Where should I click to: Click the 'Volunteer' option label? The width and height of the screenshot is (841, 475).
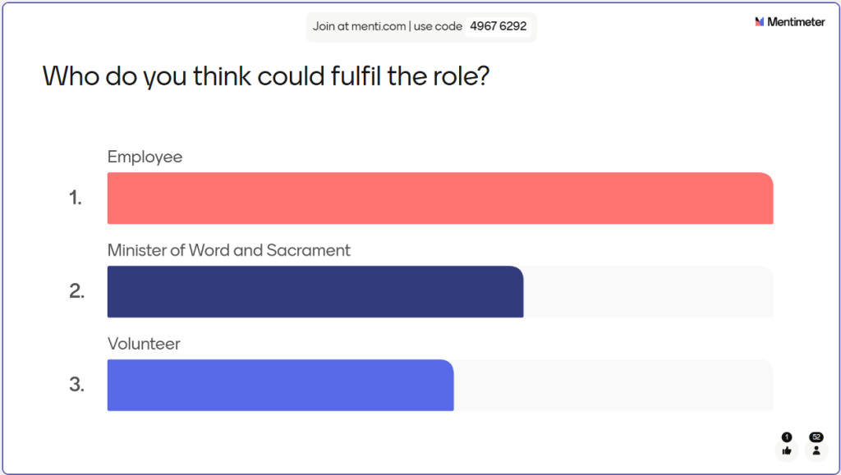[144, 344]
